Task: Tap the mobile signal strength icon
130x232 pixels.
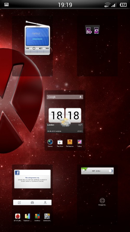Action: click(114, 5)
